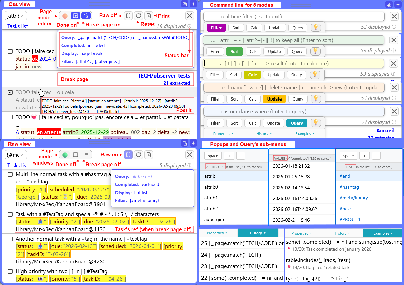Disable the Raw on brackets toggle
This screenshot has height=285, width=404.
point(128,155)
